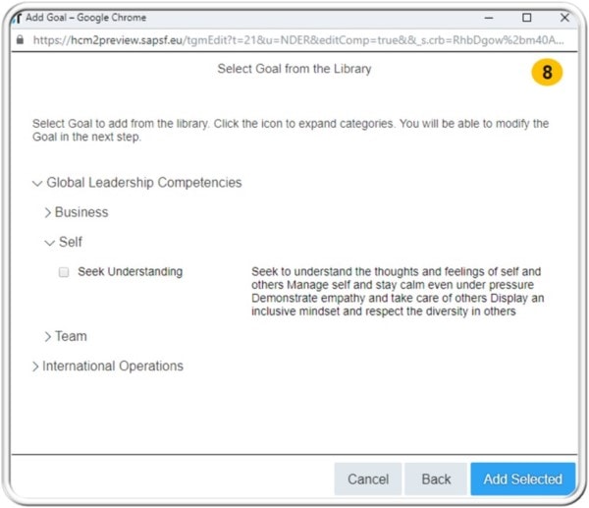Minimize the Add Goal window
The width and height of the screenshot is (589, 508).
[x=489, y=18]
